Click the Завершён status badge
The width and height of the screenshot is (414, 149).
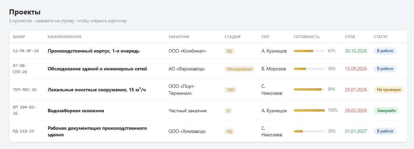(386, 111)
